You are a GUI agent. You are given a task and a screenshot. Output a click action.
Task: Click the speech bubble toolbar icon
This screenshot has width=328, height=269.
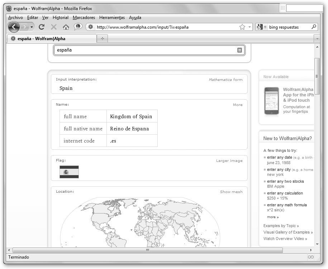click(x=78, y=27)
